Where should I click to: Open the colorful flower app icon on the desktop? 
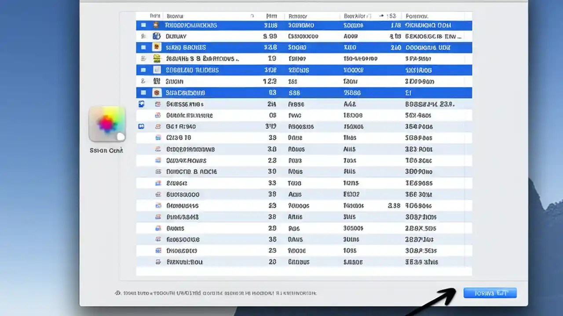click(107, 124)
